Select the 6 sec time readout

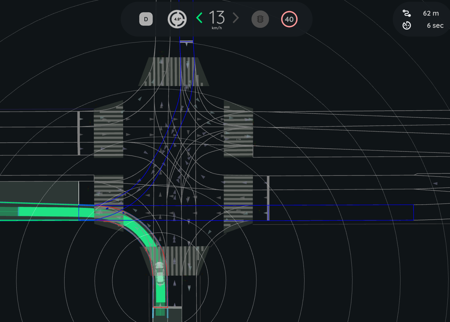435,25
